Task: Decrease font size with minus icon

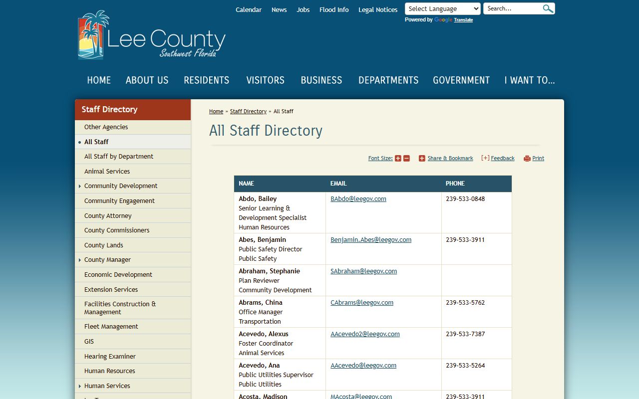Action: click(406, 158)
